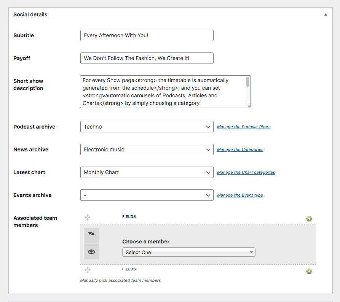This screenshot has height=302, width=340.
Task: Click the Manage the Chart categories link
Action: coord(246,172)
